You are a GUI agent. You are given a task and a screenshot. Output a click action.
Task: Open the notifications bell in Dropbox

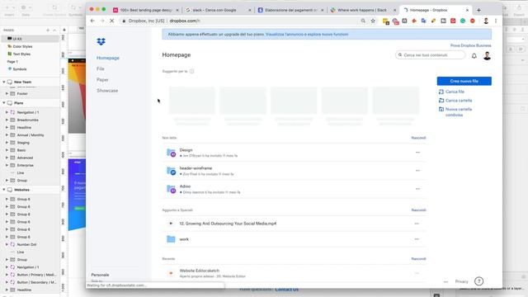(x=474, y=56)
